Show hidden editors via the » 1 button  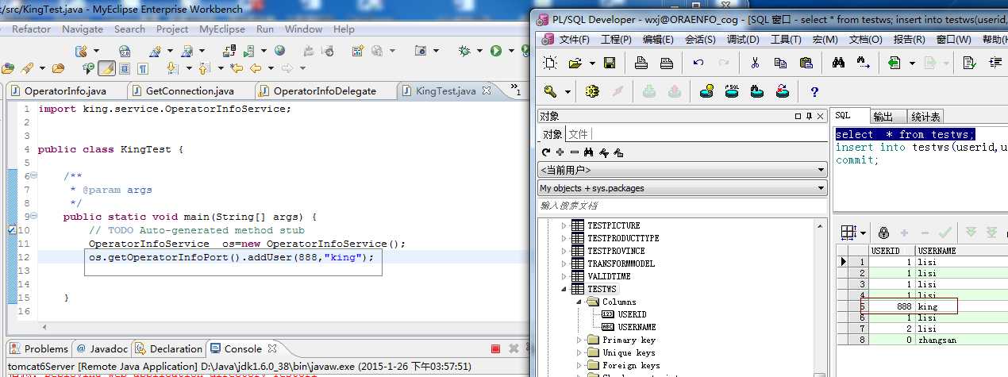point(516,89)
